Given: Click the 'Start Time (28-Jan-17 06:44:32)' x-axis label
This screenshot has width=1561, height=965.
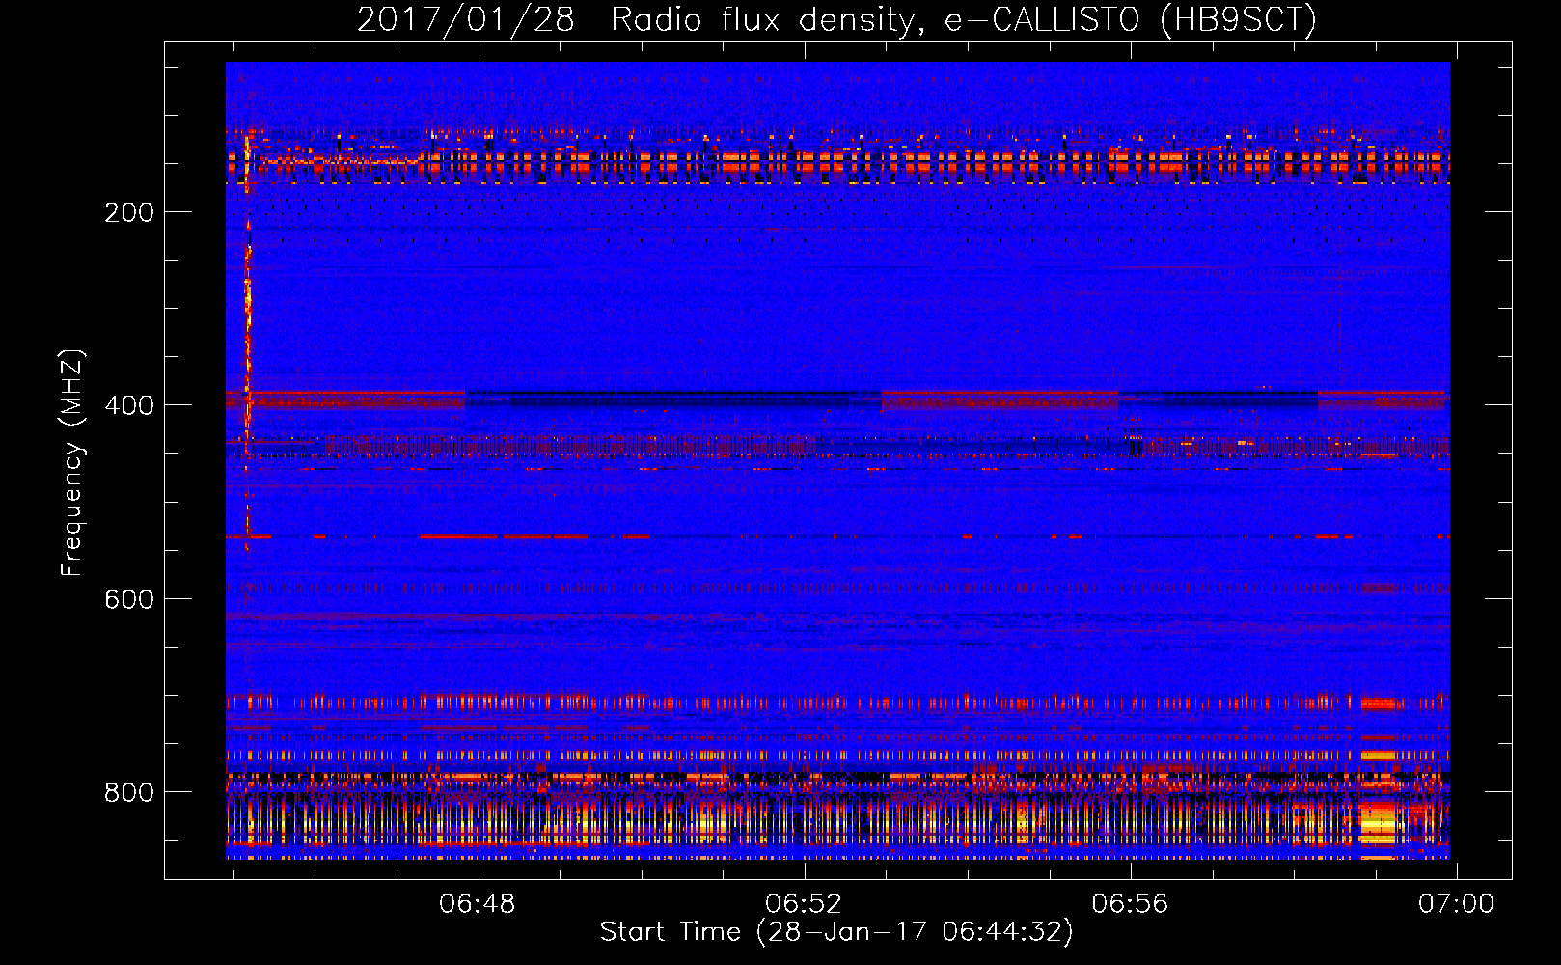Looking at the screenshot, I should tap(836, 932).
